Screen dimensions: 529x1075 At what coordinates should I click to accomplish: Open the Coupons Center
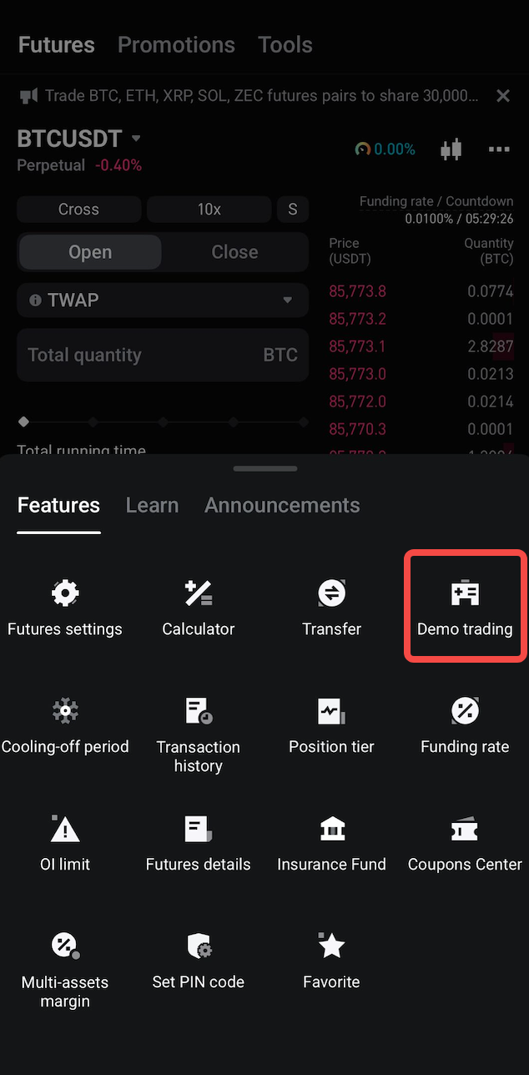[465, 840]
